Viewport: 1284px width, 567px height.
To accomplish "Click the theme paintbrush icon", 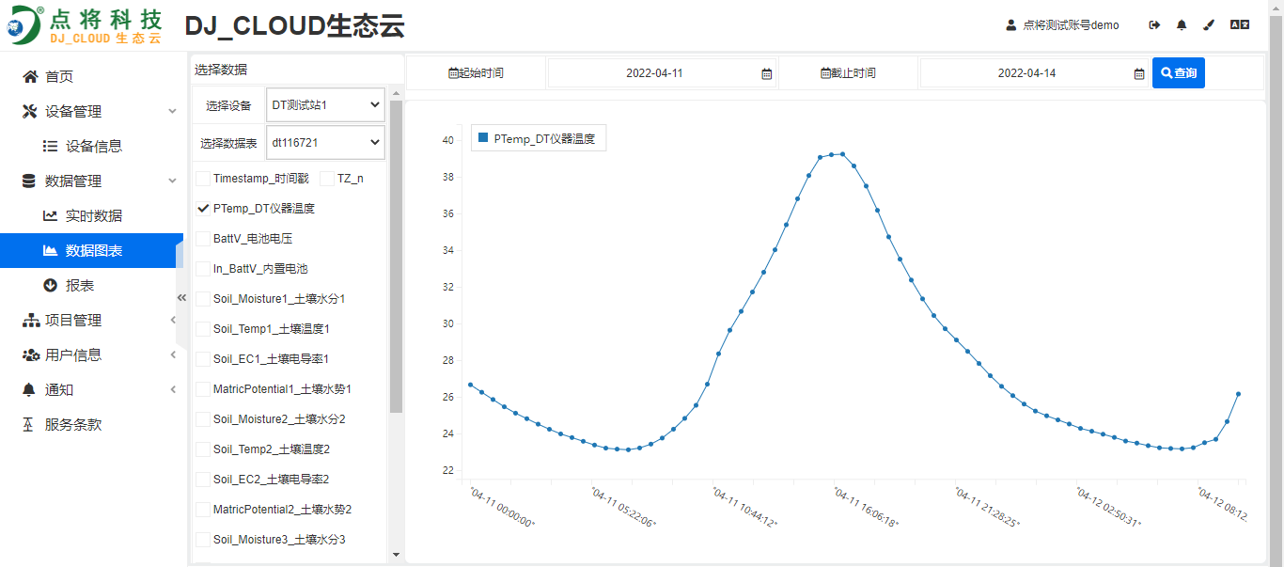I will [1210, 25].
